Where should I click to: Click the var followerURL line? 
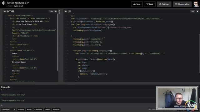coord(117,19)
